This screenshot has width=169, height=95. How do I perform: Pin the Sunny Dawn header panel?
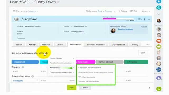(x=144, y=19)
